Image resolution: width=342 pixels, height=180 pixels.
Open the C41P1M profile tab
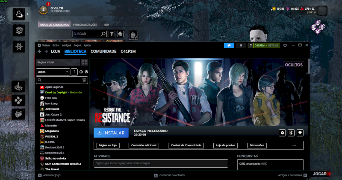click(x=128, y=52)
